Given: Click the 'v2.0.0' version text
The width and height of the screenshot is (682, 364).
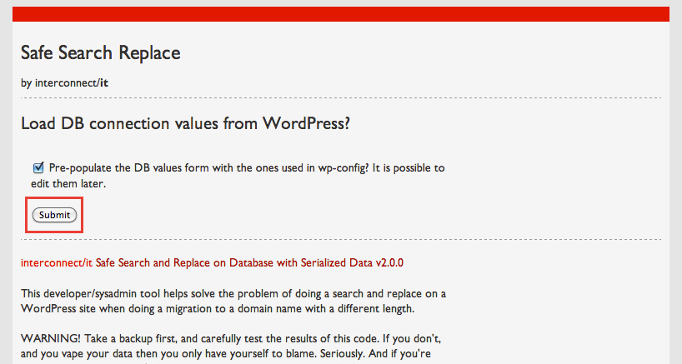Looking at the screenshot, I should pos(389,262).
